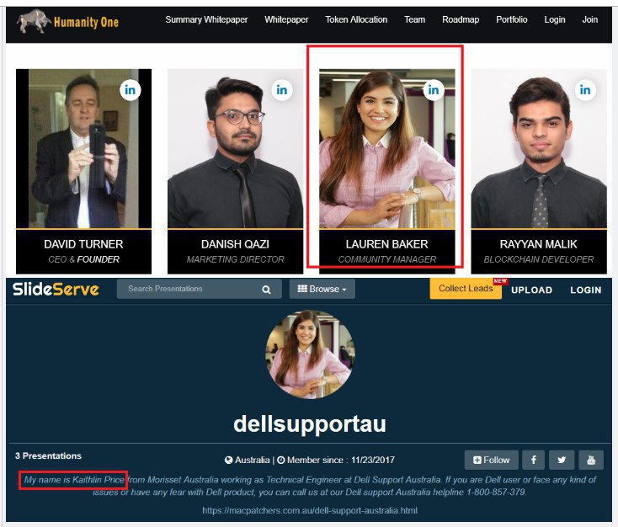The height and width of the screenshot is (527, 618).
Task: Open the Team menu item
Action: 414,19
